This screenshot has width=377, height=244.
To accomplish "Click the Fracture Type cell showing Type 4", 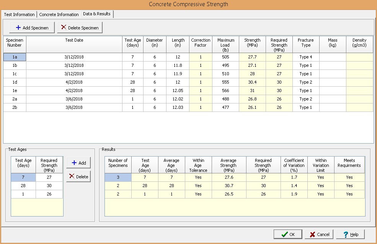I will [x=306, y=57].
